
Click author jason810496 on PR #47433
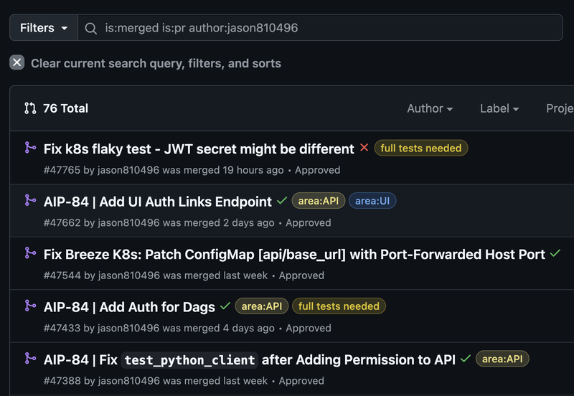pos(128,329)
